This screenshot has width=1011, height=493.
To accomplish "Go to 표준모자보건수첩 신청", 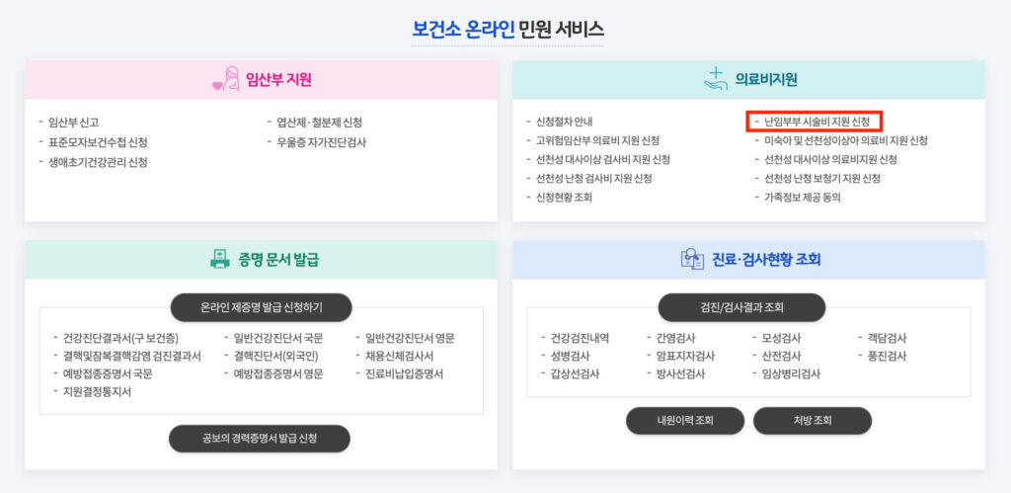I will pyautogui.click(x=98, y=142).
